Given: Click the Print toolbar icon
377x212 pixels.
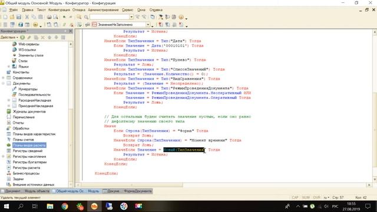Looking at the screenshot, I should click(49, 17).
